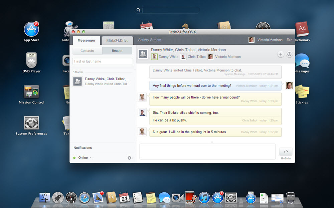Click the message text input area
Viewport: 334px width, 208px height.
207,151
